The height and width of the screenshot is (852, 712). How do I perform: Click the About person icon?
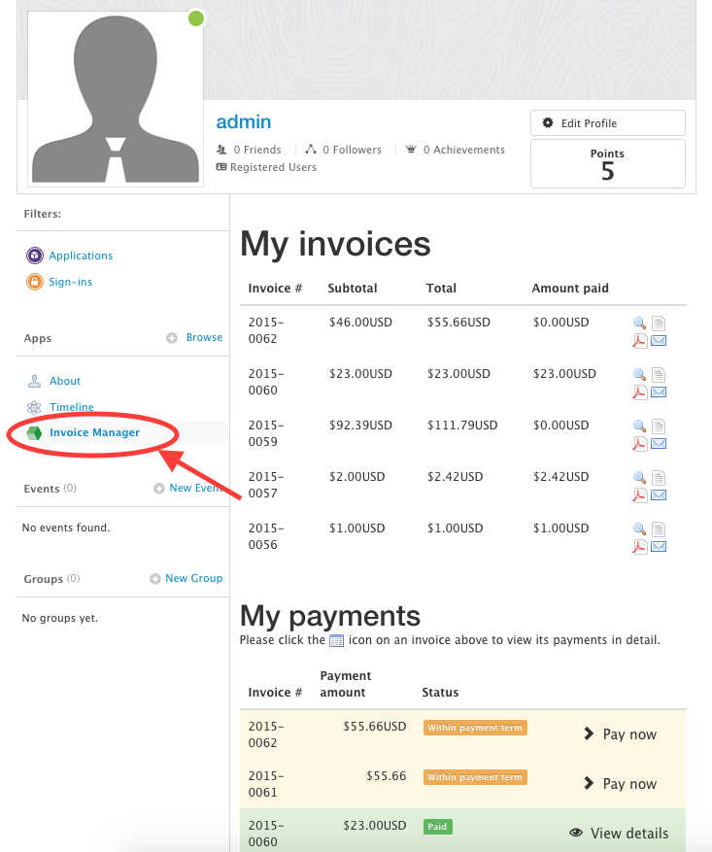point(34,381)
